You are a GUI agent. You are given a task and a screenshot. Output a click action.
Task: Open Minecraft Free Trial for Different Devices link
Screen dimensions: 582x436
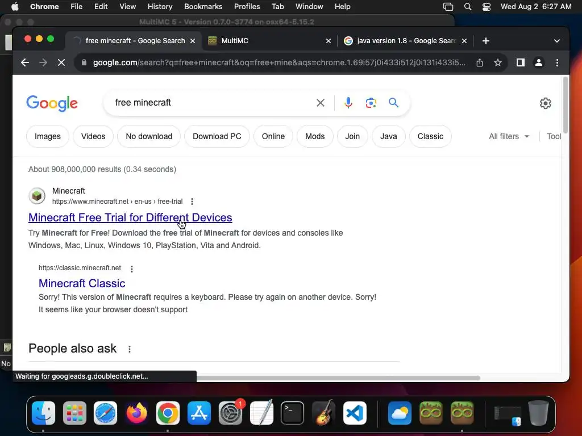pyautogui.click(x=130, y=217)
